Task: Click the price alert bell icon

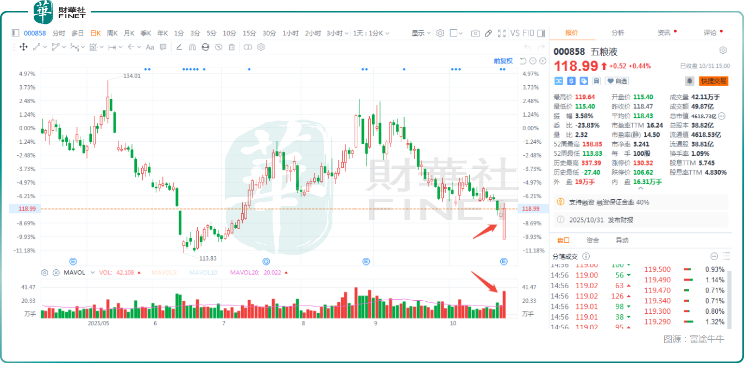Action: (x=689, y=81)
